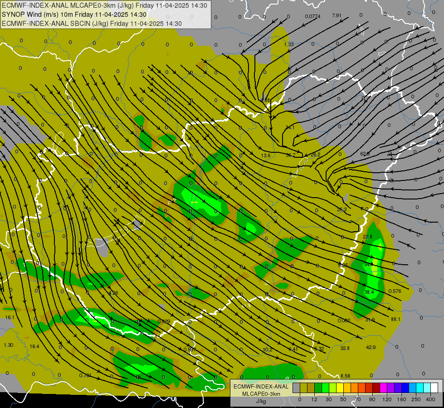Click the map value 13.6
Screen dimensions: 444x408
[x=266, y=155]
